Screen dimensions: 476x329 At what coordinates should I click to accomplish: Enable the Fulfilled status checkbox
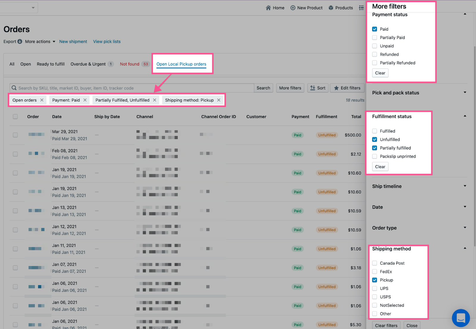pos(375,131)
